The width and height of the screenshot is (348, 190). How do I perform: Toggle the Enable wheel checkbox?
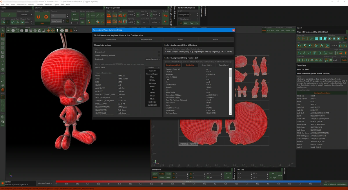pos(159,52)
